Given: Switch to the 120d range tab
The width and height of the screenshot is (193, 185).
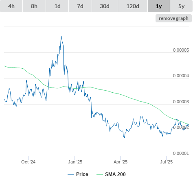Looking at the screenshot, I should coord(133,6).
